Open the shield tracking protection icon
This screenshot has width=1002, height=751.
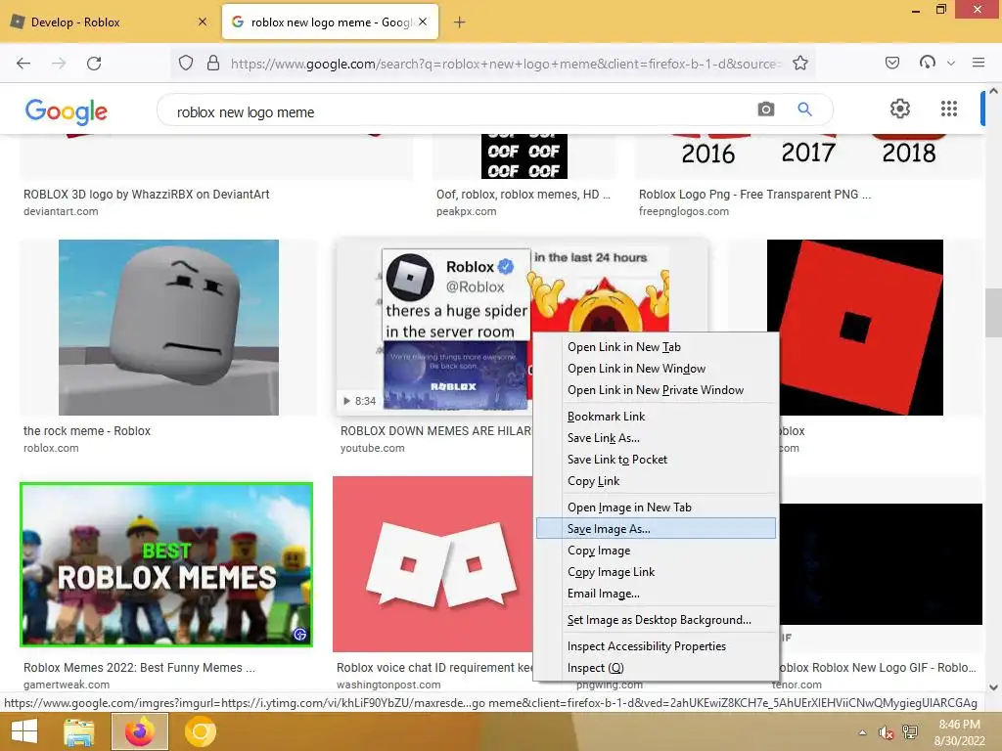pyautogui.click(x=186, y=64)
